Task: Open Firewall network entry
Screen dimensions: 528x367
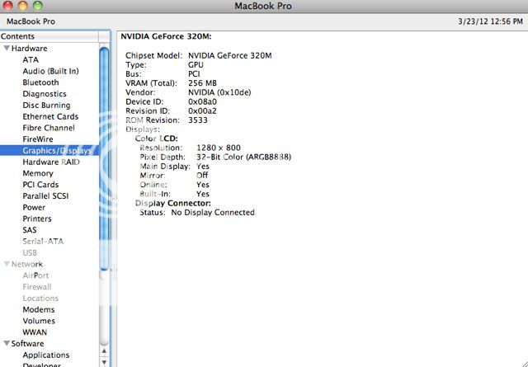Action: (x=36, y=287)
